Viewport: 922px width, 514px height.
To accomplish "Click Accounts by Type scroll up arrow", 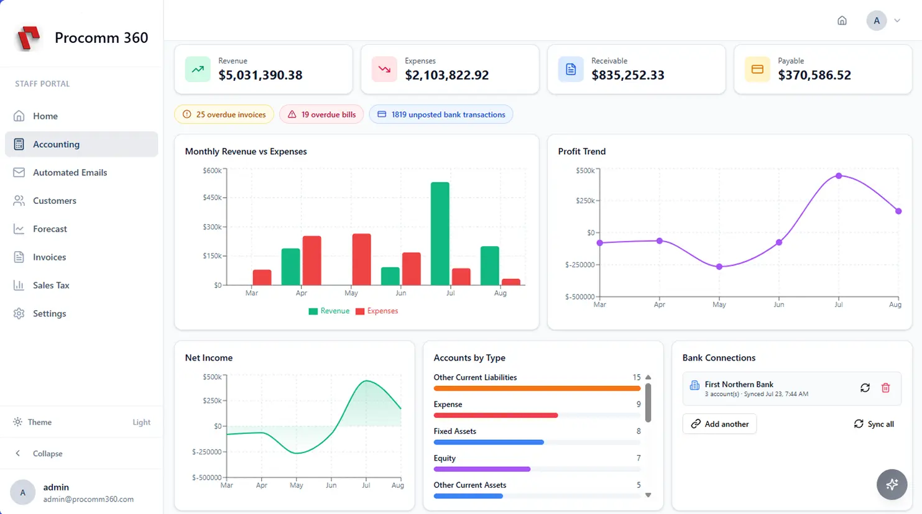I will 648,377.
